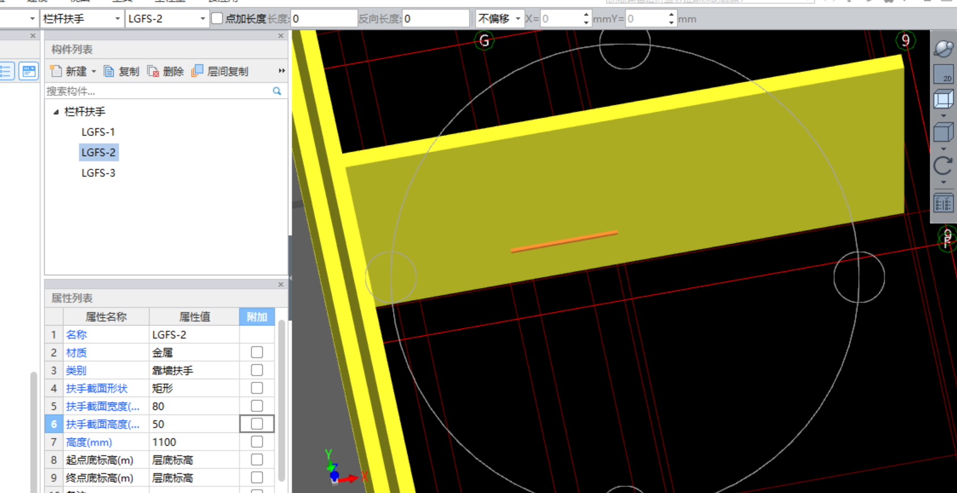
Task: Click the 复制 copy button
Action: coord(122,71)
